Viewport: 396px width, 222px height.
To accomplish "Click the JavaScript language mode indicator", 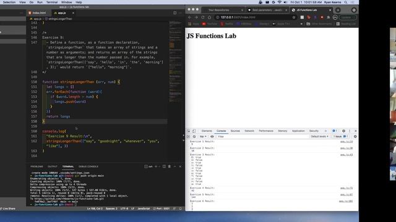I will point(144,208).
